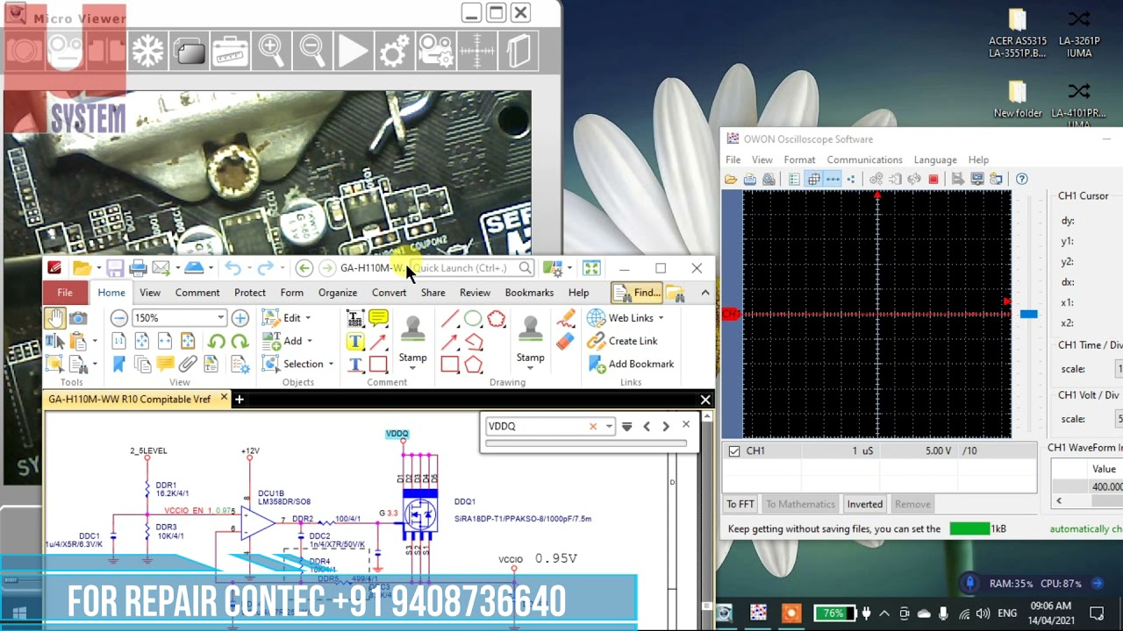Viewport: 1123px width, 631px height.
Task: Go to the next VDDQ search result
Action: click(666, 426)
